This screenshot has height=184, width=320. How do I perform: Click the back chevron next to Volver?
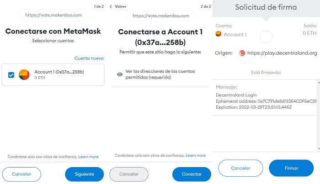coord(111,6)
